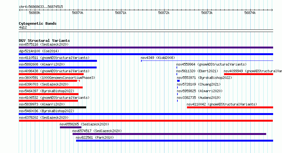Click the nsv6575116 (Sedlazeck2020) variant label
Image resolution: width=282 pixels, height=153 pixels.
point(44,44)
